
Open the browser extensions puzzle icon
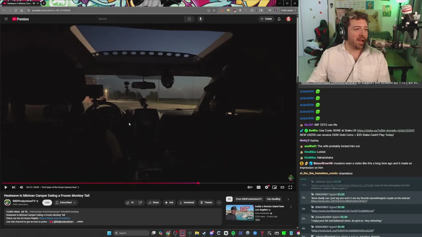pyautogui.click(x=252, y=10)
